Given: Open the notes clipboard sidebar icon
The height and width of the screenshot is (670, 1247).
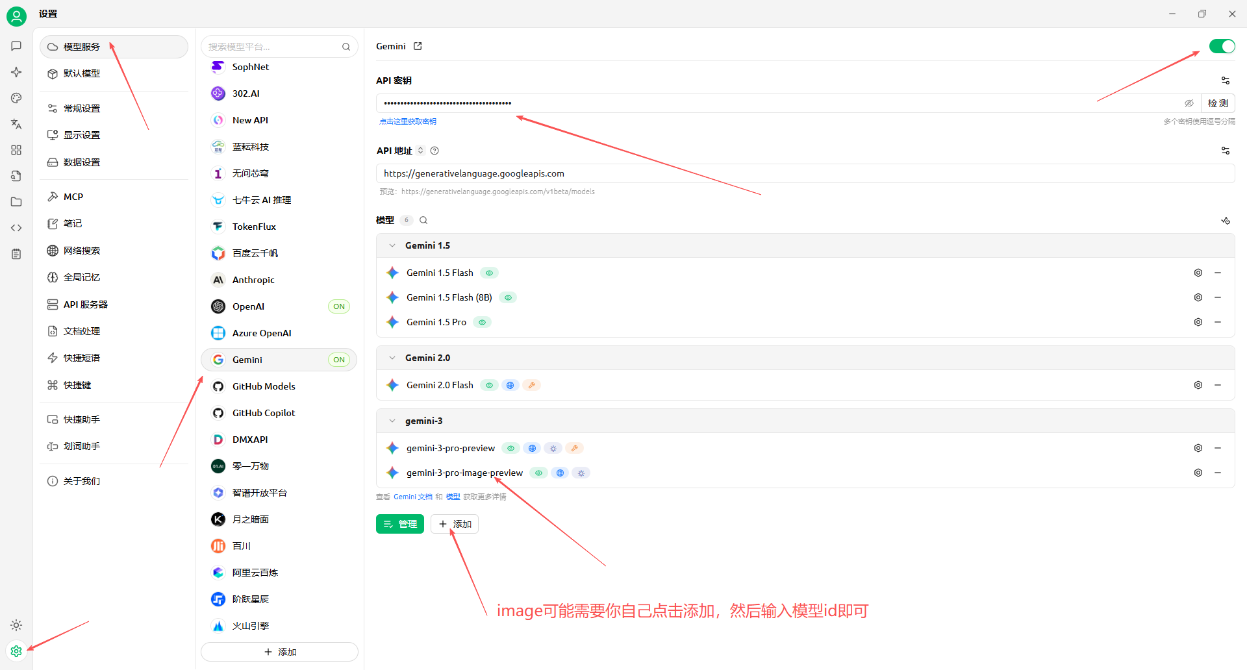Looking at the screenshot, I should coord(16,254).
